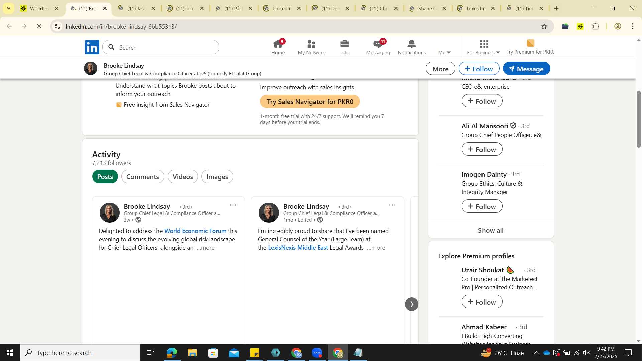The height and width of the screenshot is (361, 642).
Task: Open Chrome profile avatar icon
Action: point(618,26)
